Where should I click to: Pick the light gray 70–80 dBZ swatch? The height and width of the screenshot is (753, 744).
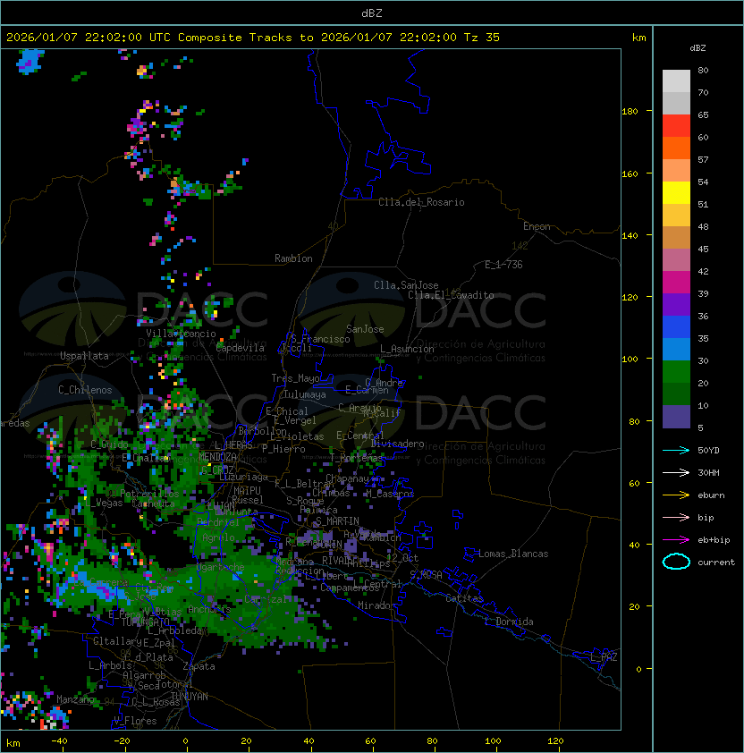tap(676, 80)
